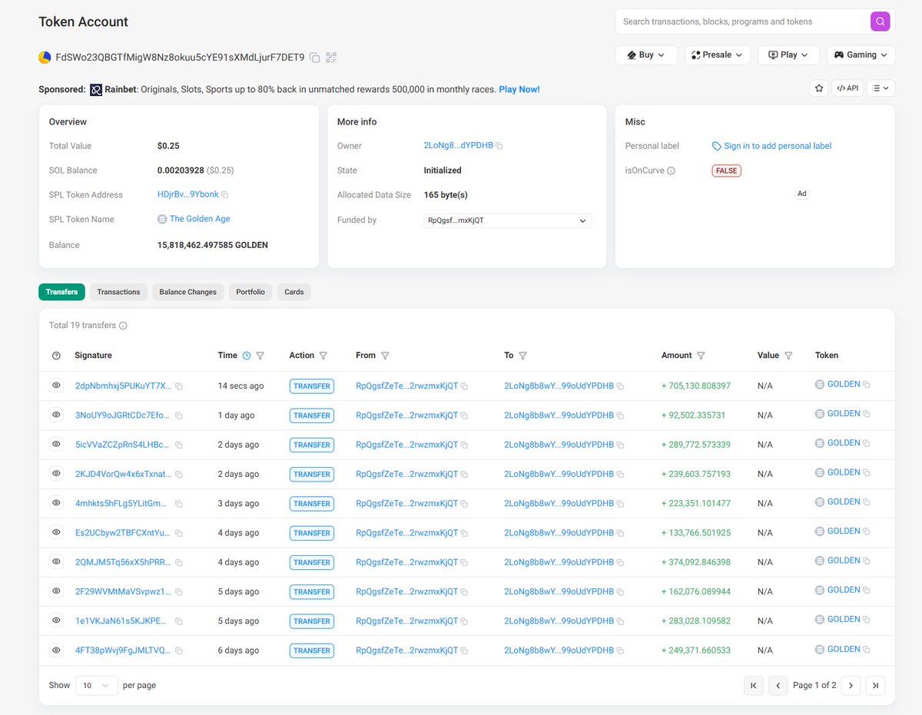Open the Portfolio tab
922x715 pixels.
pos(250,292)
